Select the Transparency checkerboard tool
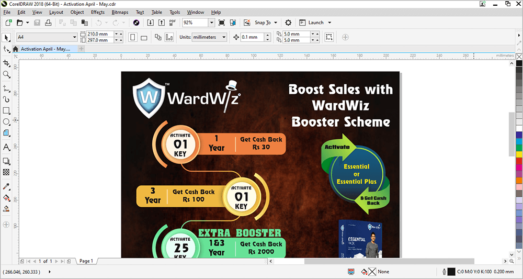 click(6, 172)
